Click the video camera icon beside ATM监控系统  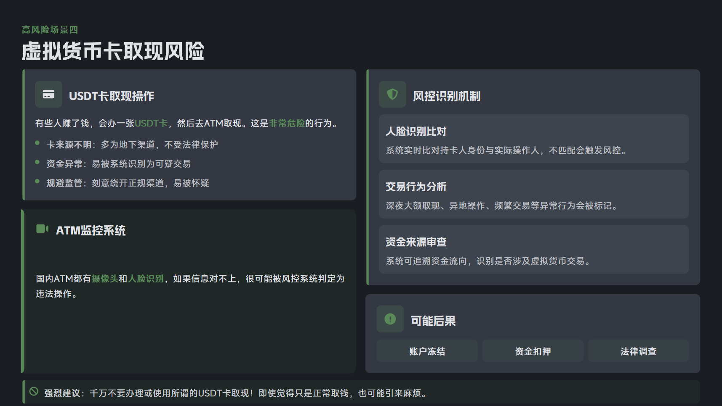(x=42, y=229)
